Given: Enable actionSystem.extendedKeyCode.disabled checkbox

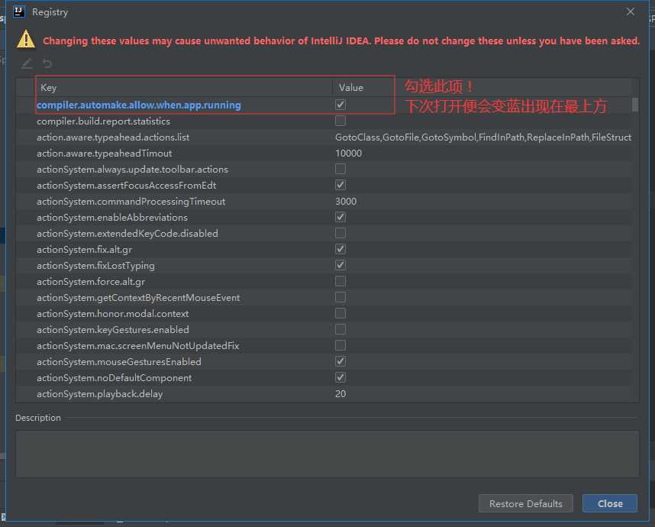Looking at the screenshot, I should (340, 233).
